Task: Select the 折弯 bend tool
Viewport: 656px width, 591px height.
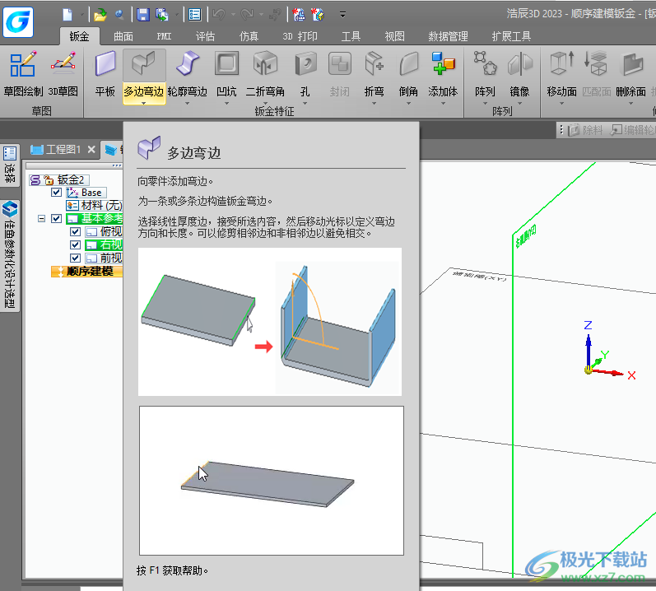Action: (x=374, y=74)
